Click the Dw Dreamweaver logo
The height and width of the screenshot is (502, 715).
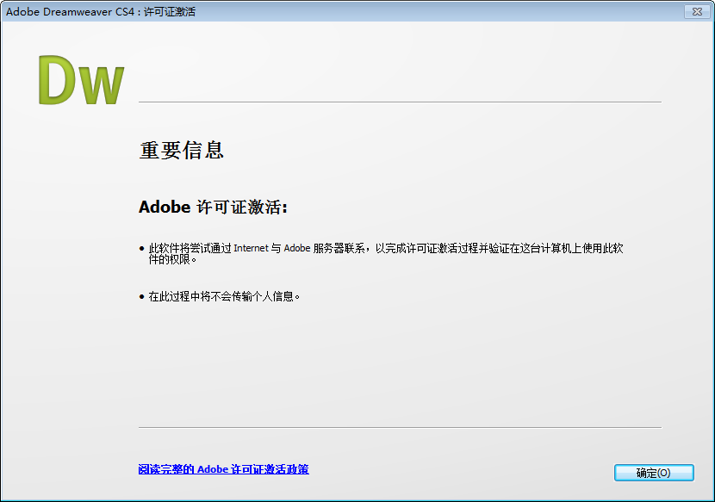(81, 80)
